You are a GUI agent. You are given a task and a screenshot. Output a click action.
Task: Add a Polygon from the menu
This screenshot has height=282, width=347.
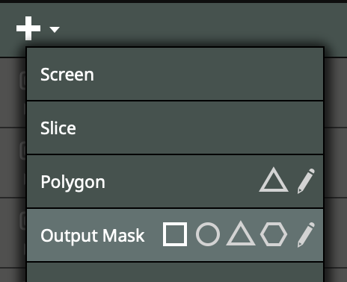tap(175, 181)
